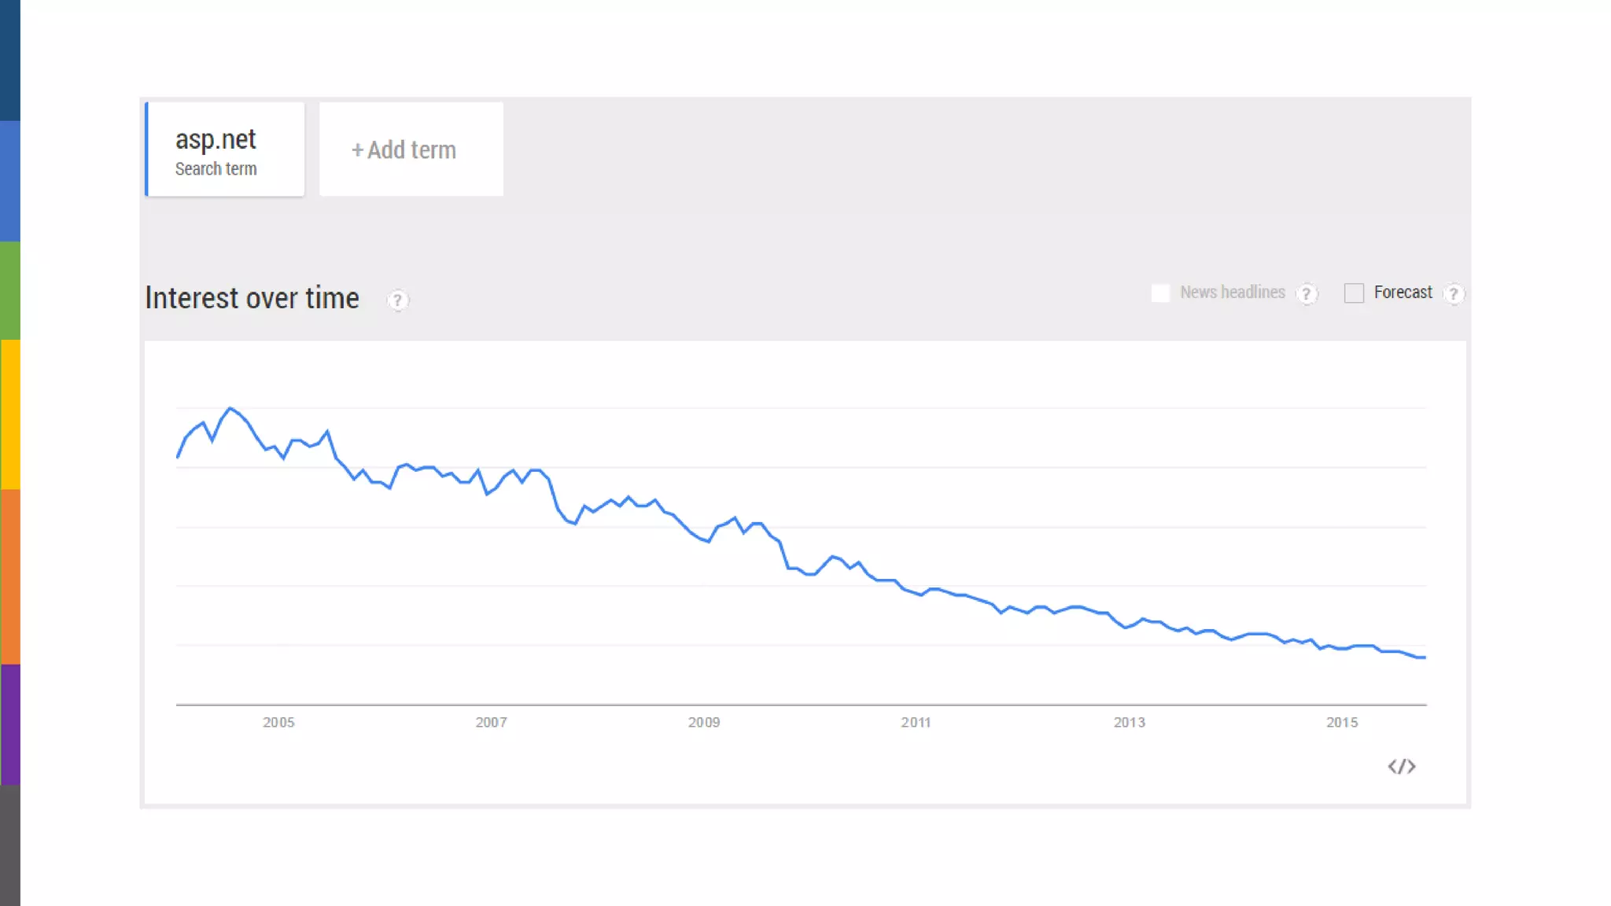Select the asp.net search term card

point(225,149)
